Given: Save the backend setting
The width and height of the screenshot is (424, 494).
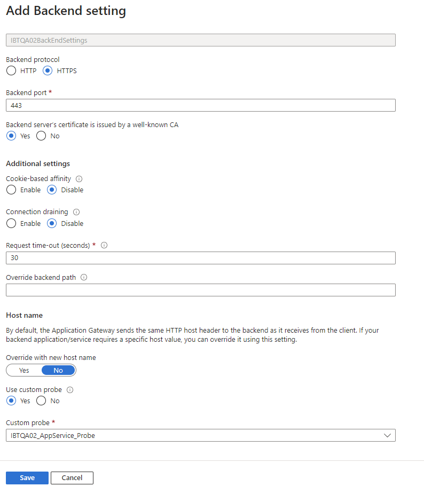Looking at the screenshot, I should (x=27, y=477).
